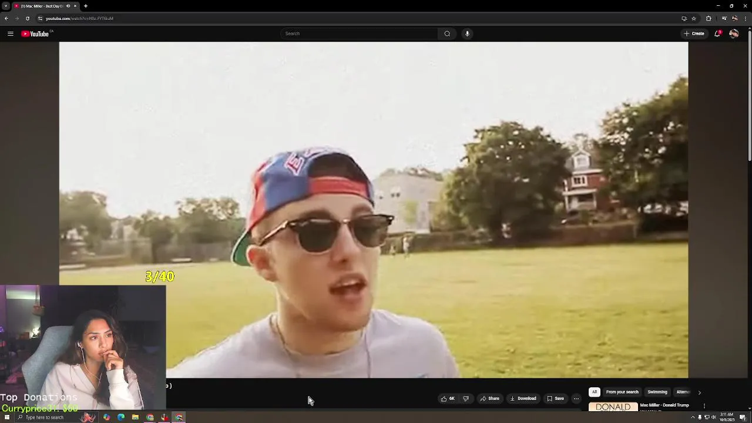
Task: Close the Mac Miller tab
Action: [x=75, y=6]
